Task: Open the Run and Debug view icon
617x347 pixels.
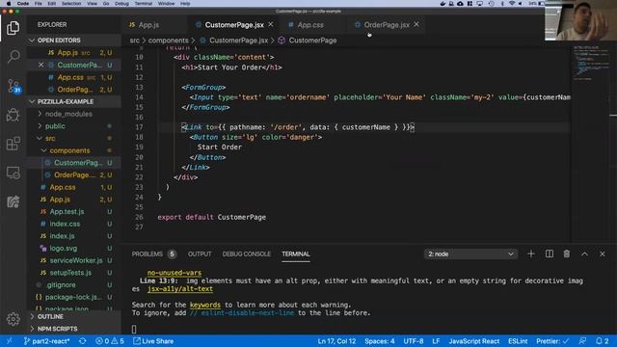Action: click(x=13, y=115)
